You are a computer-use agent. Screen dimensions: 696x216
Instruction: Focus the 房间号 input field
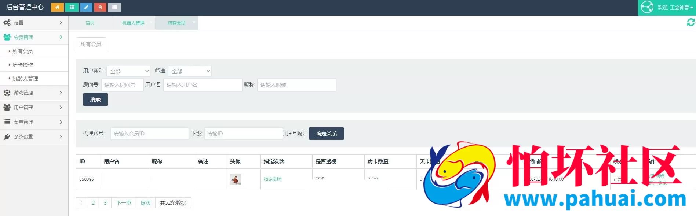(x=123, y=85)
